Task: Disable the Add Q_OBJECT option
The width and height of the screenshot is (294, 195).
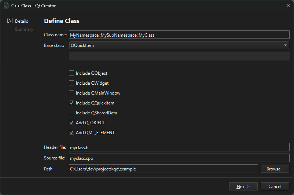Action: [71, 123]
